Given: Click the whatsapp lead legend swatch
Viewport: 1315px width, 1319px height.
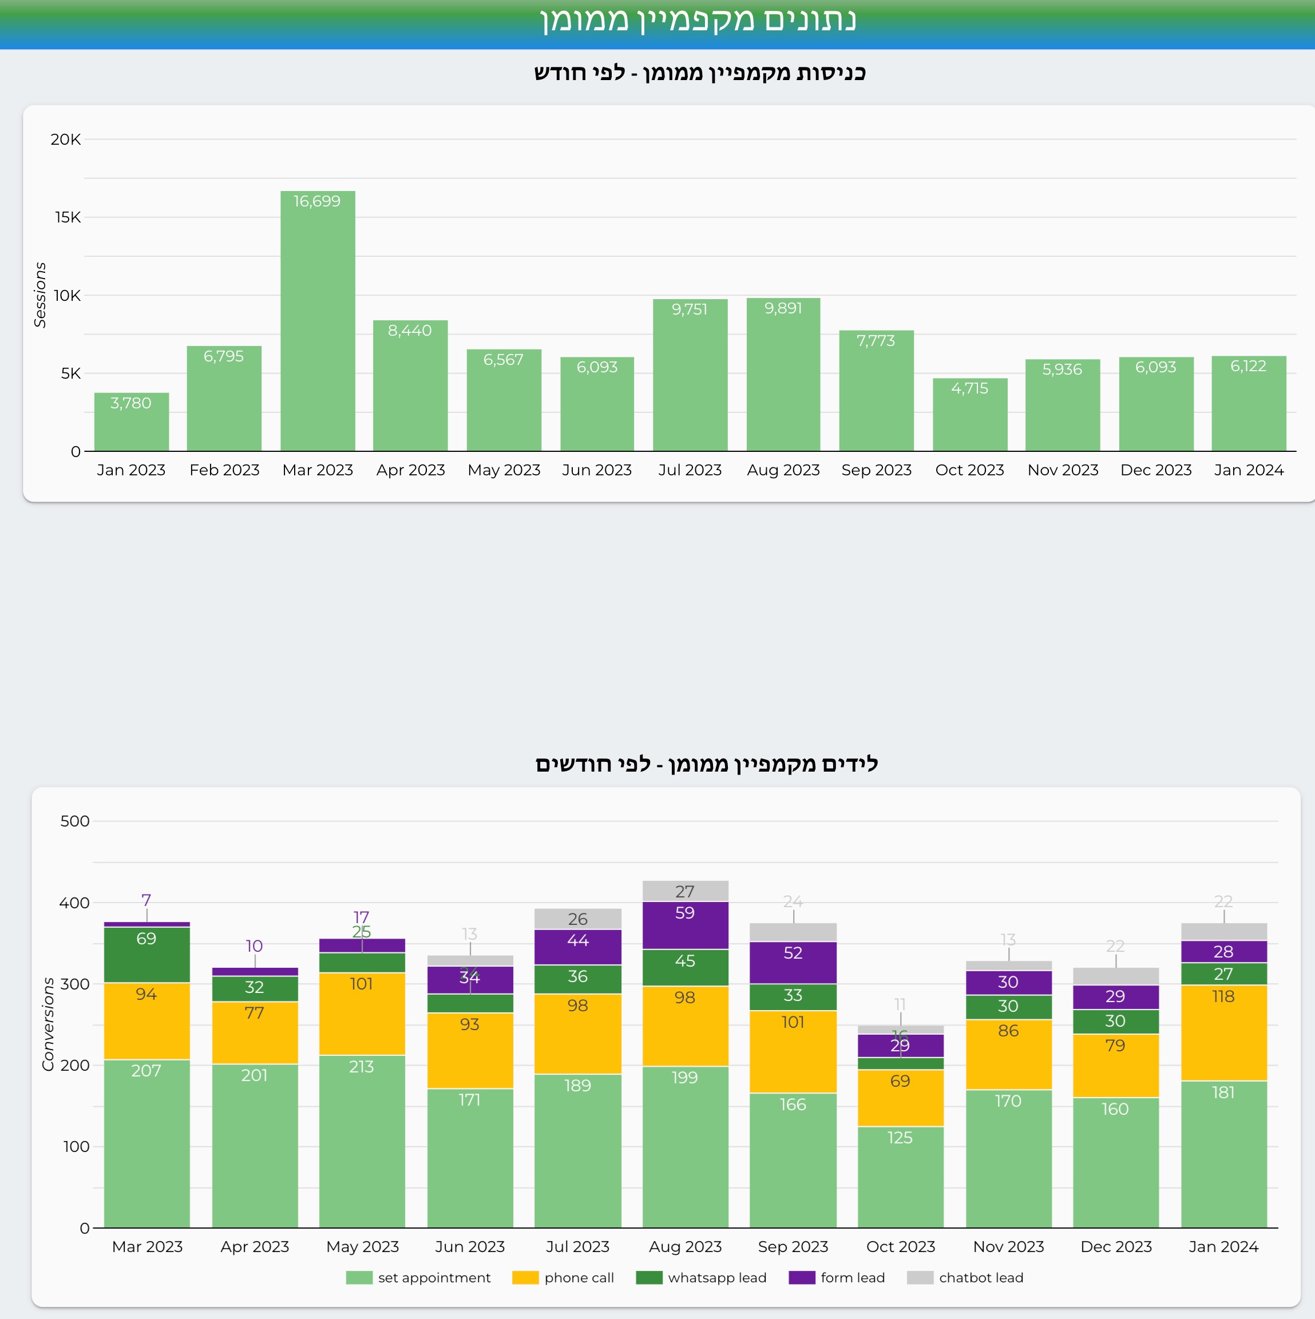Looking at the screenshot, I should pyautogui.click(x=649, y=1277).
